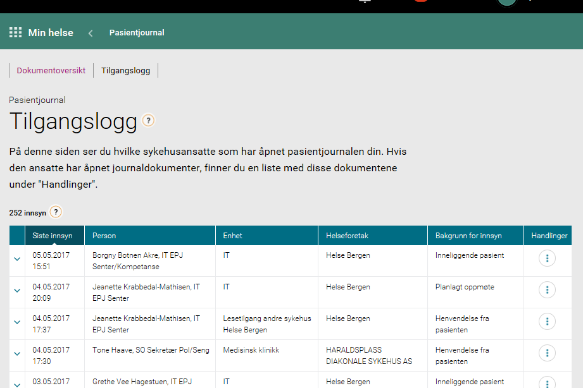Open the Min helse grid menu icon
Viewport: 583px width, 388px height.
coord(15,32)
